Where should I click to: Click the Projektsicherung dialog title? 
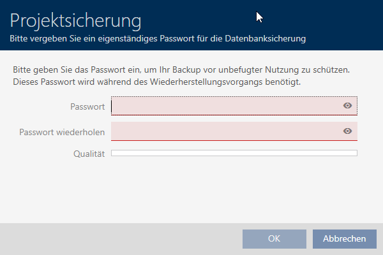point(75,21)
